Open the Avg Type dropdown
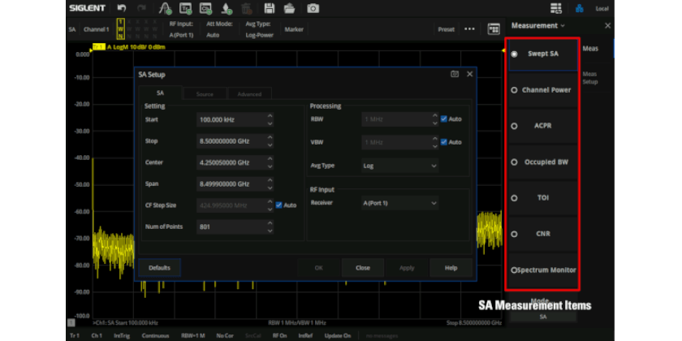Viewport: 682px width, 341px height. pos(399,166)
